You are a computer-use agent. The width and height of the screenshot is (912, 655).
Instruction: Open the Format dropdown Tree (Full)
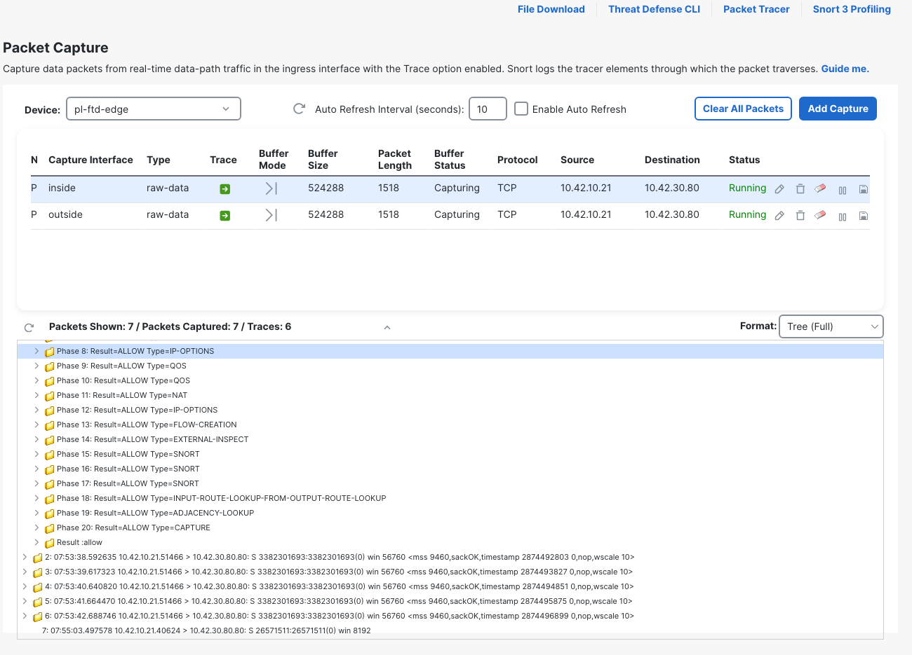[831, 326]
